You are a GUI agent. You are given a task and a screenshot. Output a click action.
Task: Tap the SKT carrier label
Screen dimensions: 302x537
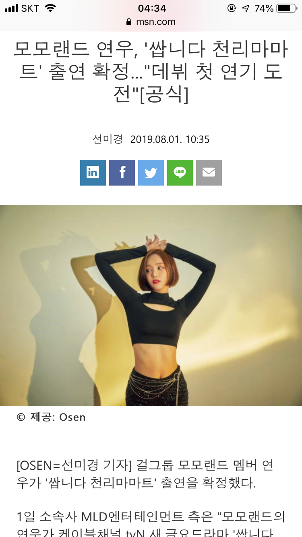pyautogui.click(x=30, y=8)
